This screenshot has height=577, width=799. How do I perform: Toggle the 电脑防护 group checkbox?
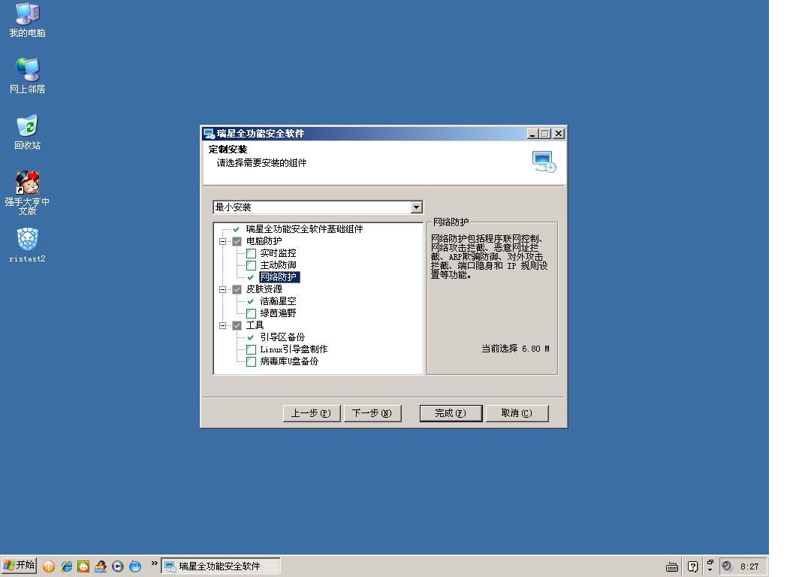[237, 242]
